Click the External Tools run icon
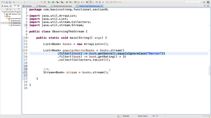211x118 pixels. (x=62, y=2)
